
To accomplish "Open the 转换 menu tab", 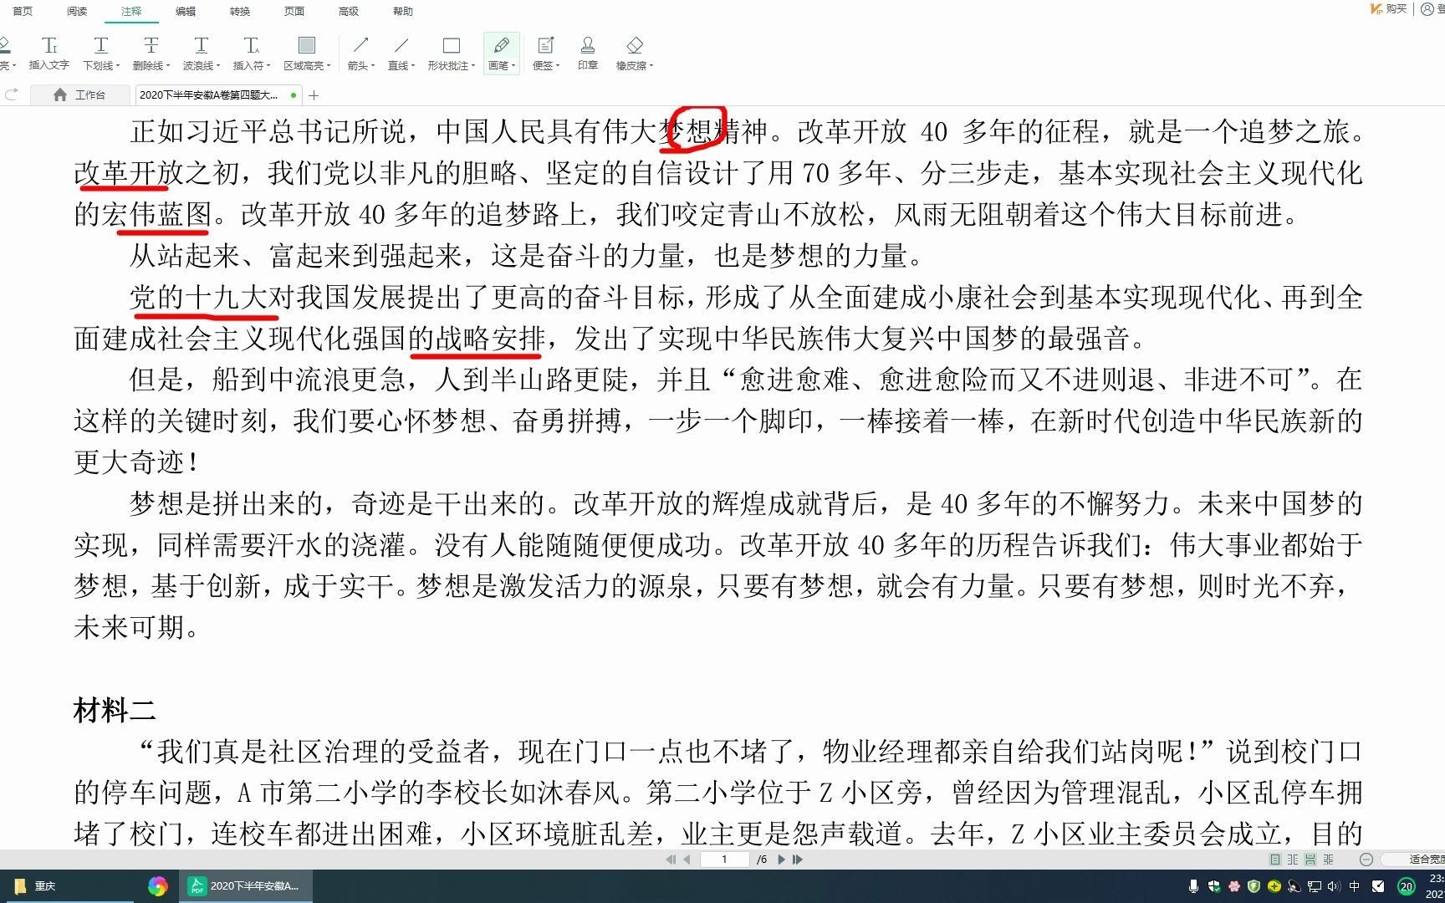I will coord(240,12).
